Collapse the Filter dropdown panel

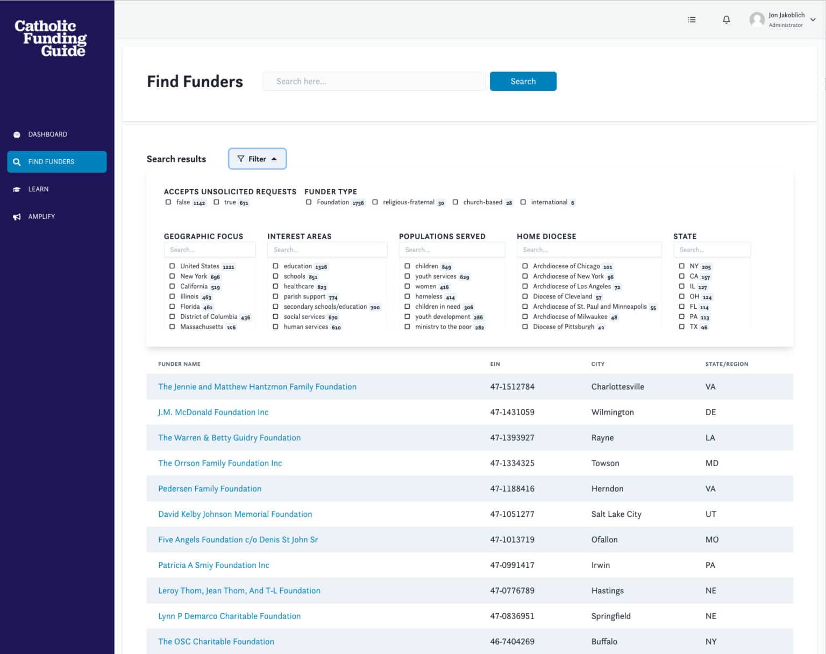[257, 159]
